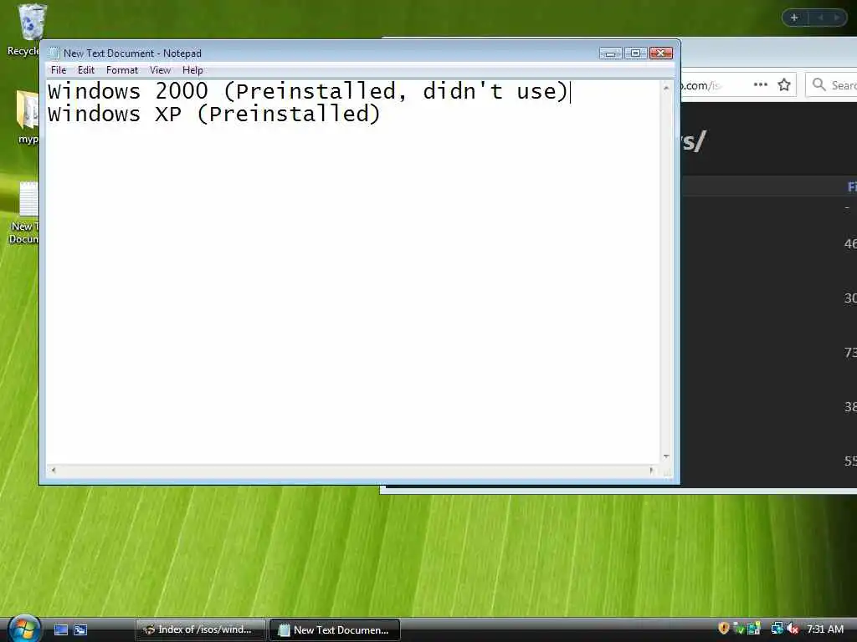The width and height of the screenshot is (857, 642).
Task: Open the View menu in Notepad
Action: [x=160, y=70]
